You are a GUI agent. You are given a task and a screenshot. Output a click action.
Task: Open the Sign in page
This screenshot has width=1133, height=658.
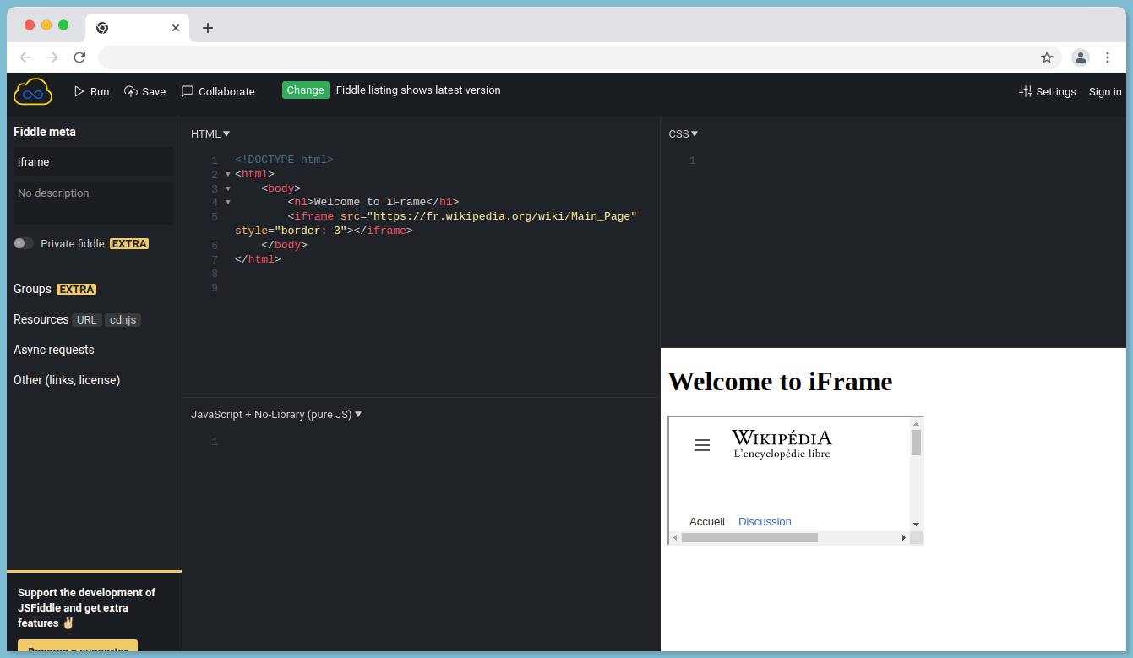pyautogui.click(x=1105, y=91)
